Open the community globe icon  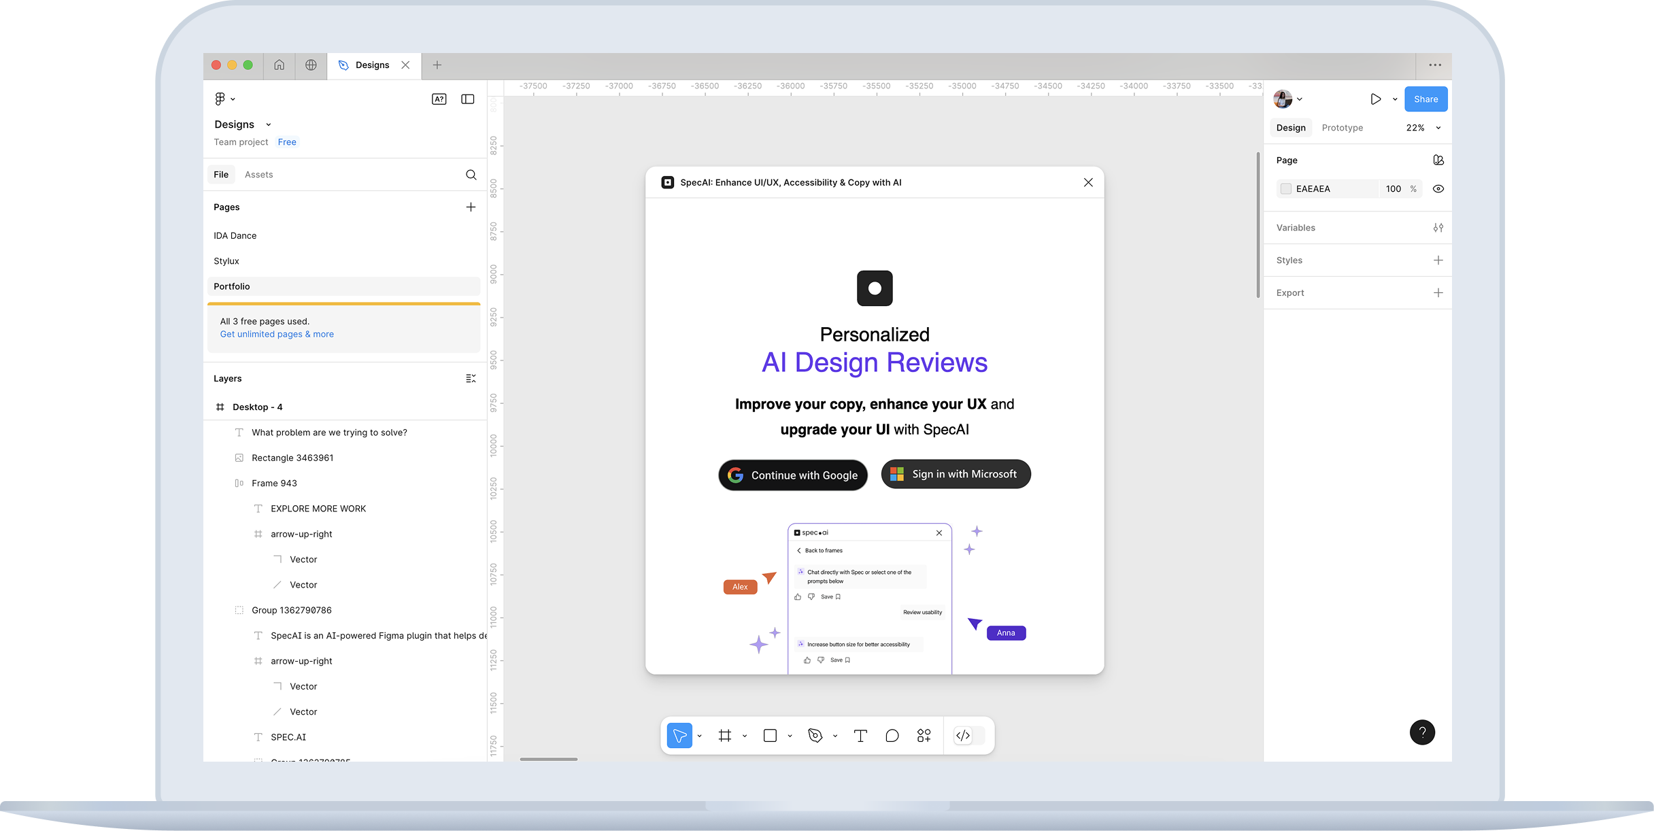click(311, 65)
